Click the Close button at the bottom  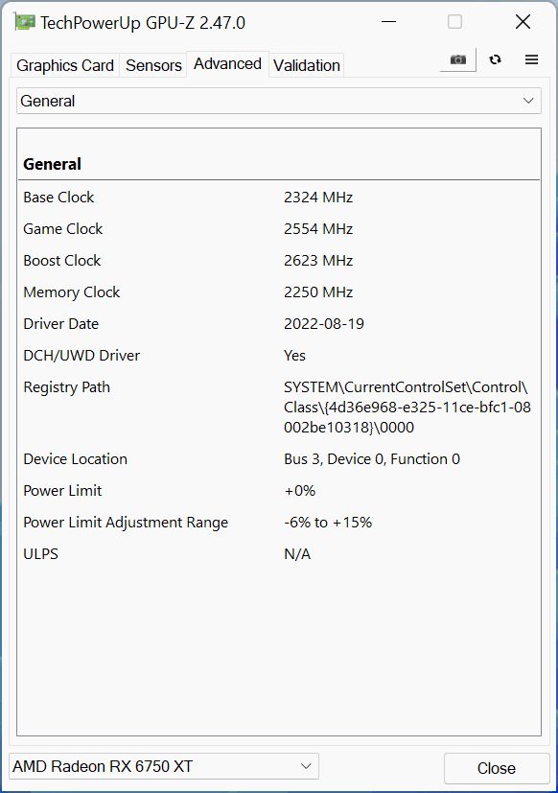click(x=497, y=768)
